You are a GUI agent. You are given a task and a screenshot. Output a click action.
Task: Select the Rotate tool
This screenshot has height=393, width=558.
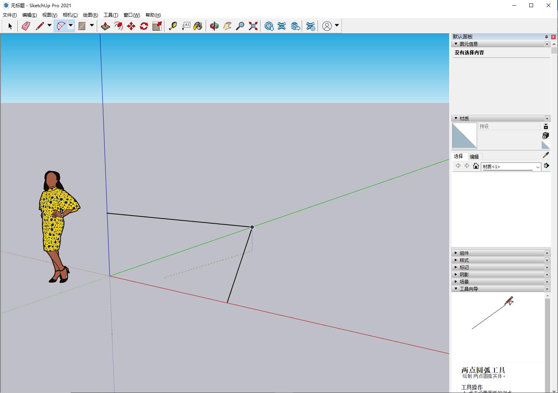pos(144,26)
